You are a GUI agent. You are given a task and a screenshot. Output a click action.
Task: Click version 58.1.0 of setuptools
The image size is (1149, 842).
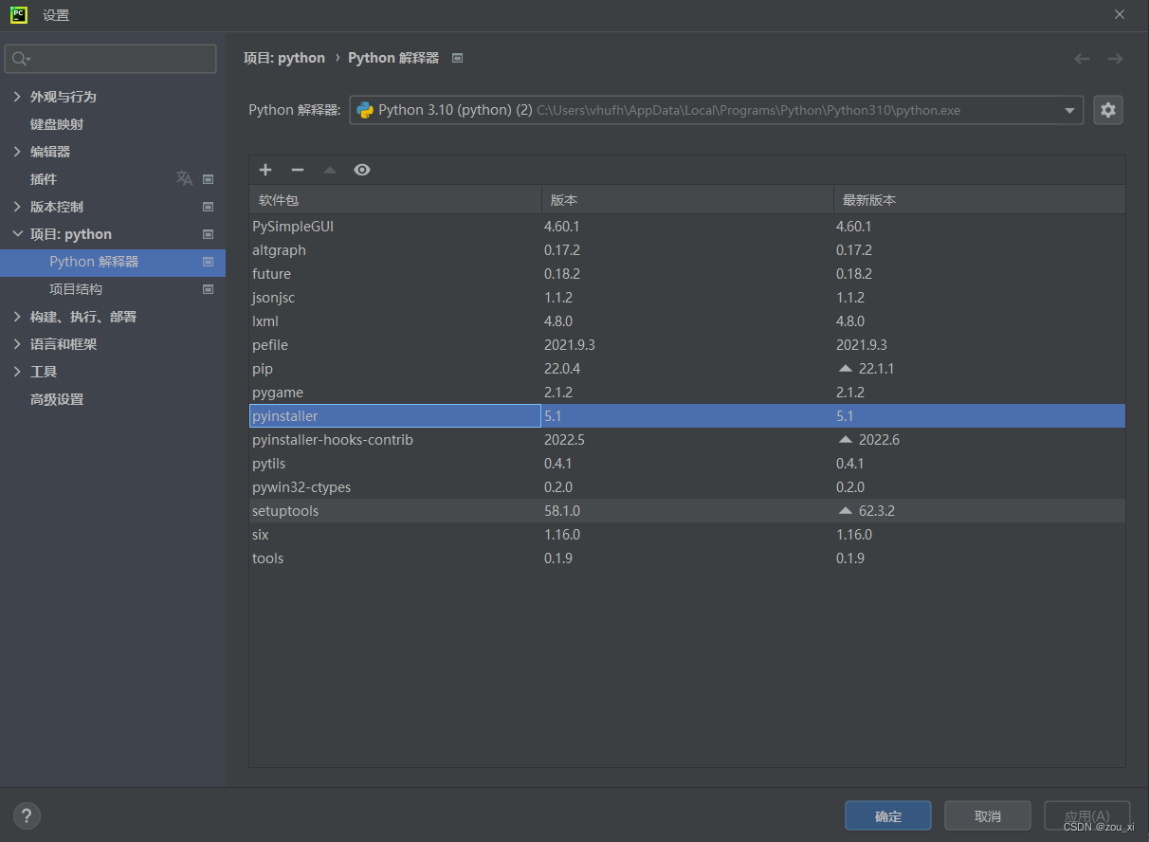coord(562,511)
